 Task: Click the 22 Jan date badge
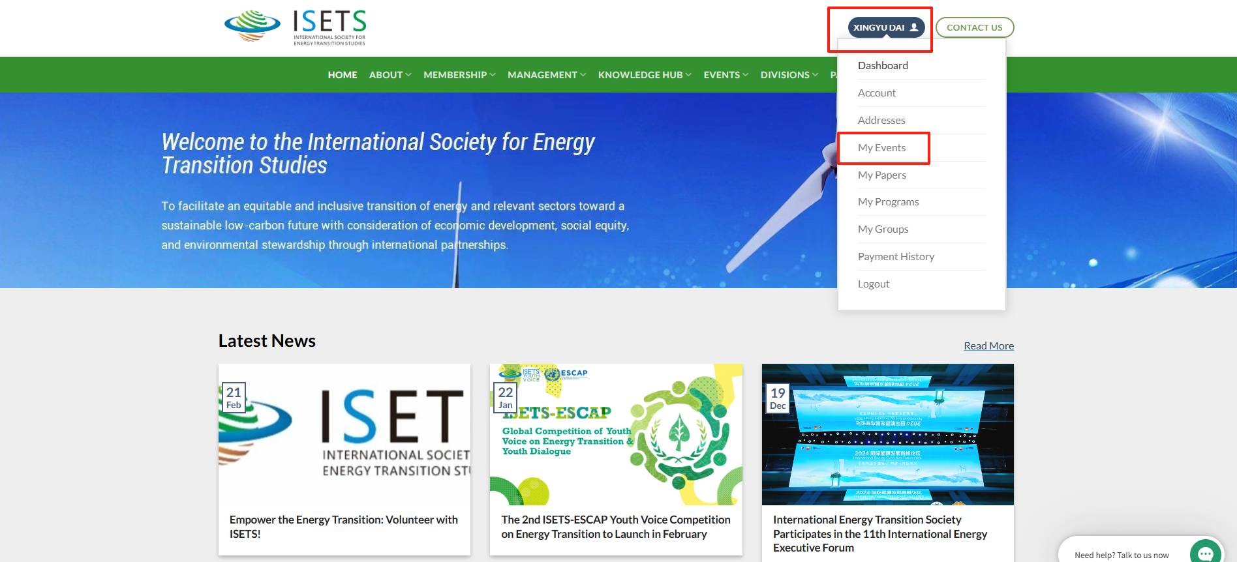[x=506, y=397]
